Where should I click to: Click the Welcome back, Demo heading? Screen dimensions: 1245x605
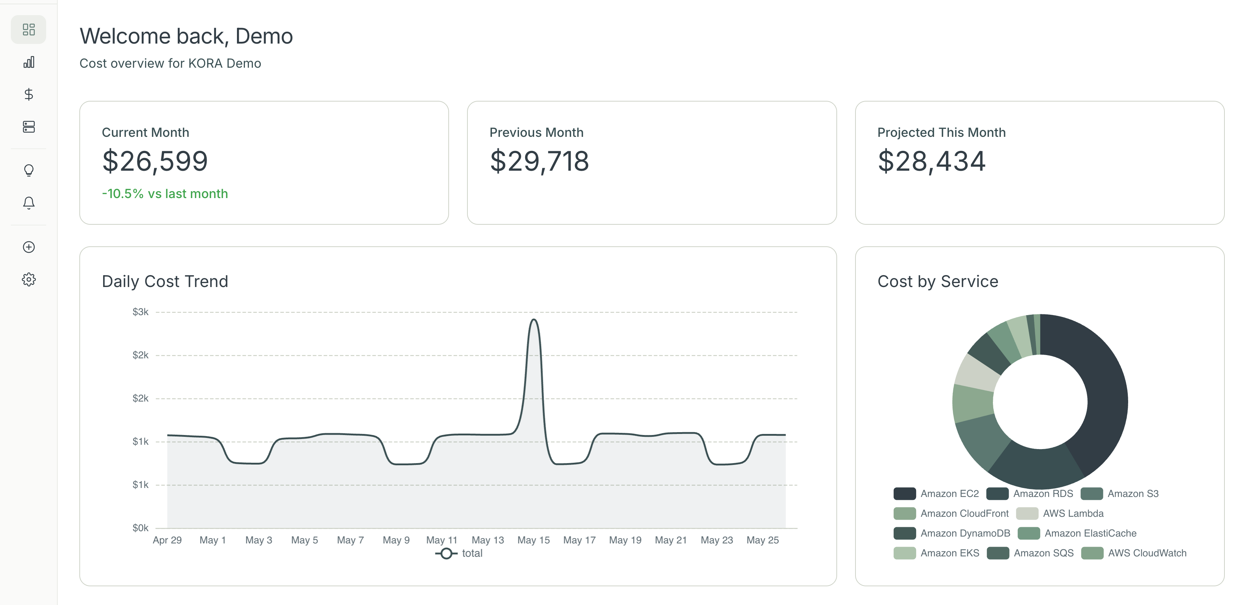186,36
